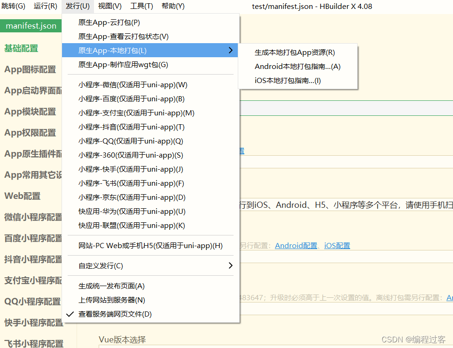Image resolution: width=453 pixels, height=348 pixels.
Task: Open 快手小程序配置 section
Action: [x=33, y=323]
